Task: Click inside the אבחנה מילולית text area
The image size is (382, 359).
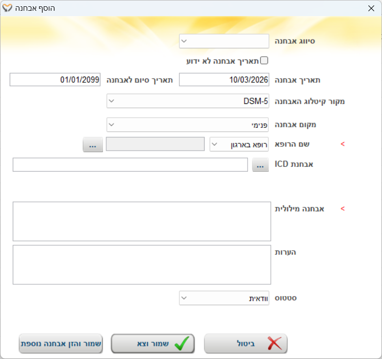Action: point(142,221)
